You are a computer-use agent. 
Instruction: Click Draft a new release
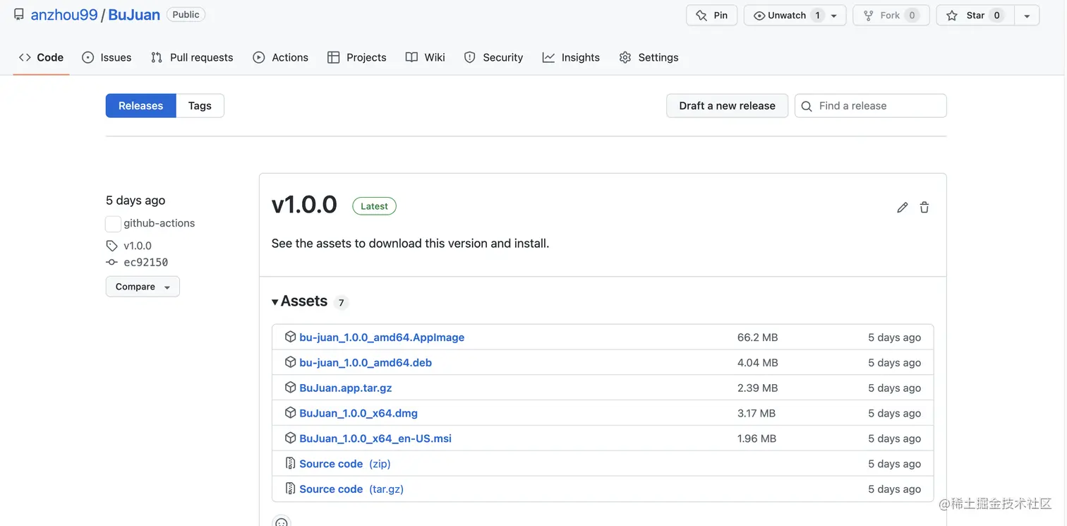727,106
